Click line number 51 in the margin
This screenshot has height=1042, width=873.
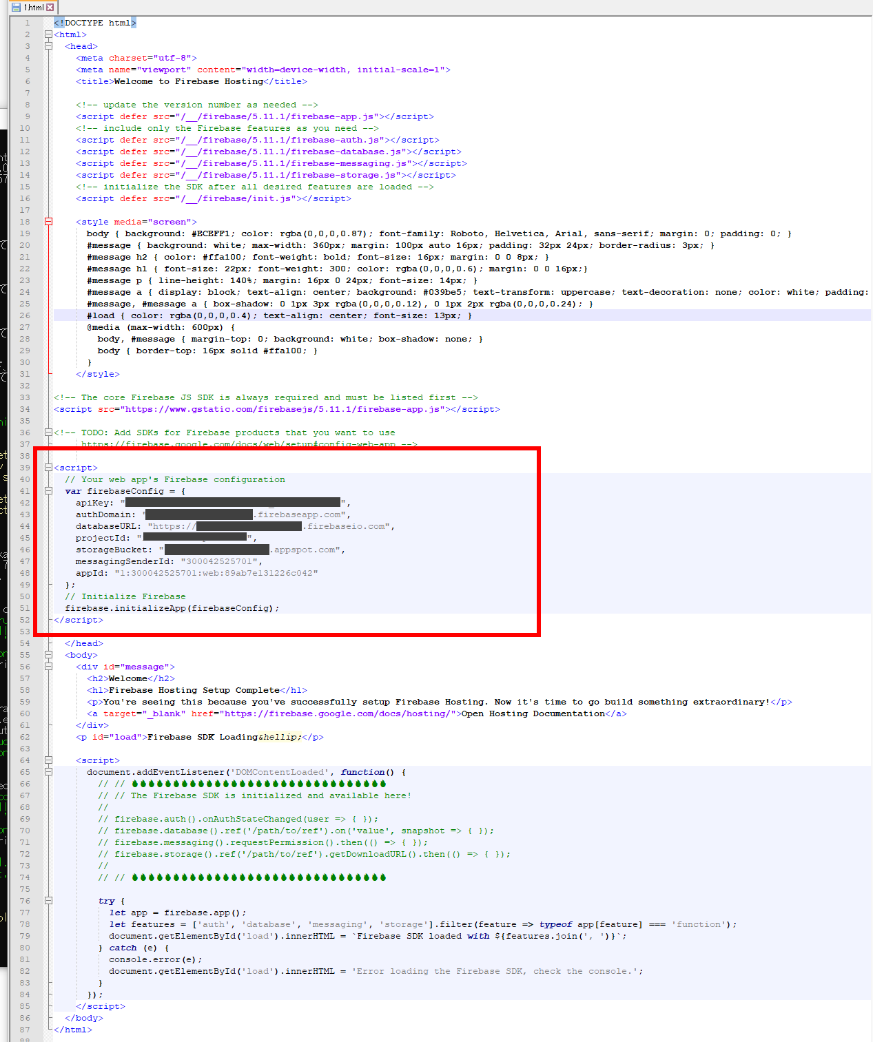pyautogui.click(x=25, y=608)
